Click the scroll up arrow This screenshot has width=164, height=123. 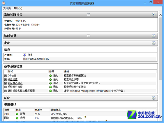(160, 15)
